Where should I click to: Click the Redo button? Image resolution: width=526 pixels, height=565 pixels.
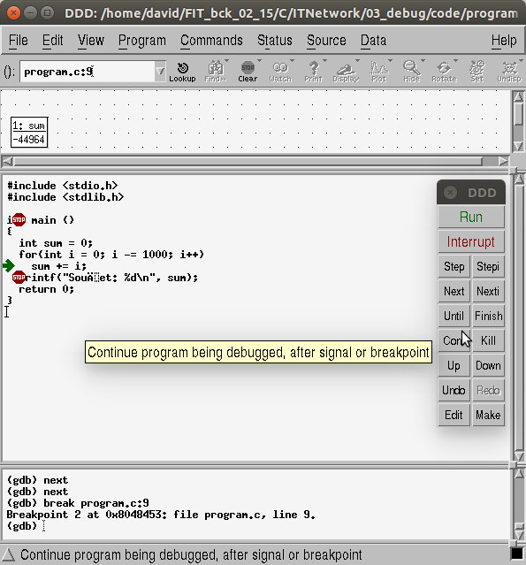488,390
